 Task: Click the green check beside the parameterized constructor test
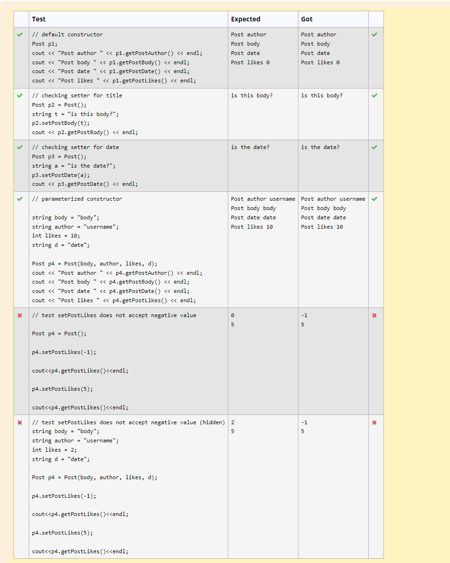pyautogui.click(x=20, y=198)
